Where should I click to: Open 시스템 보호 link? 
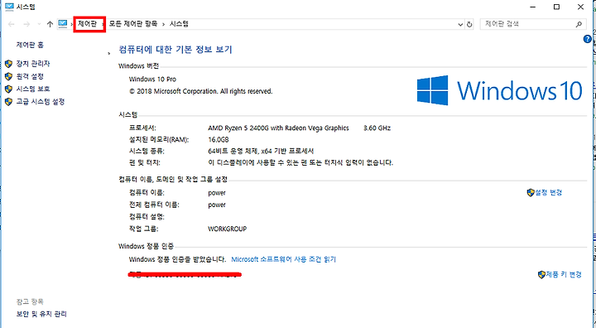point(33,89)
